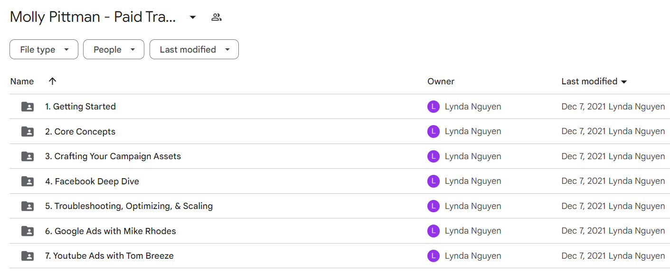Click the Name column header

click(x=22, y=82)
